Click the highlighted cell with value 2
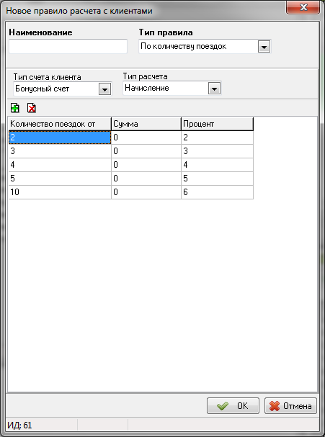Image resolution: width=325 pixels, height=437 pixels. click(60, 138)
